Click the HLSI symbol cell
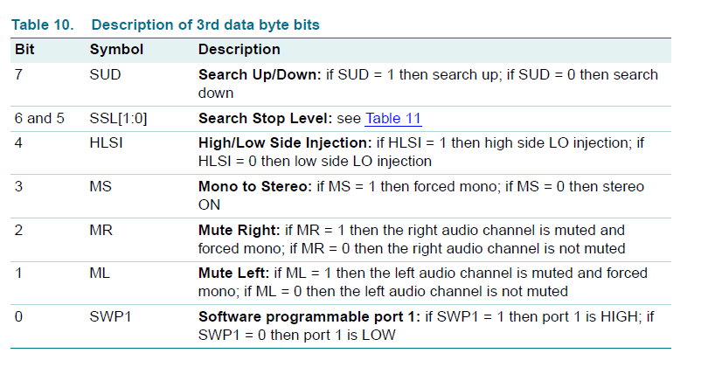 pyautogui.click(x=107, y=142)
